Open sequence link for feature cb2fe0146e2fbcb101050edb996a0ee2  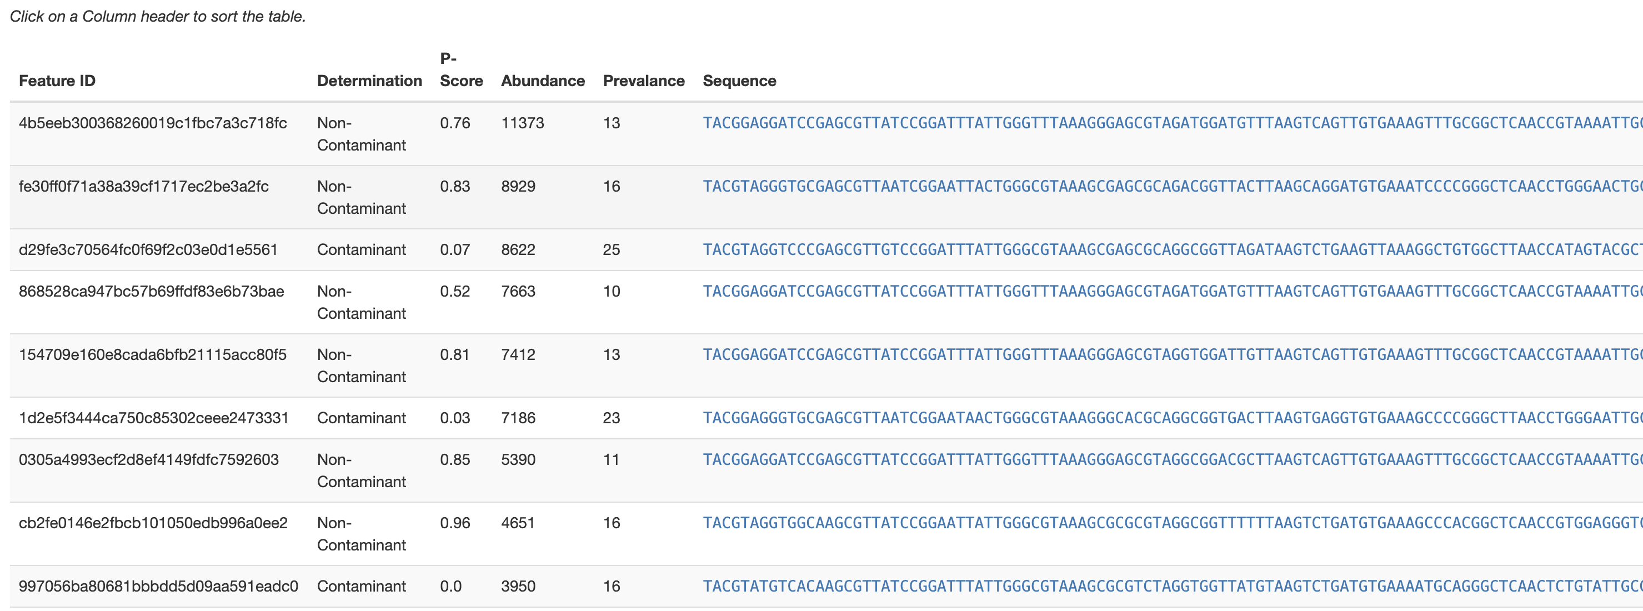(x=1173, y=523)
